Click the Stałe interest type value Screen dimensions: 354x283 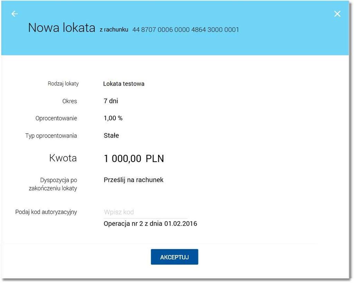111,135
